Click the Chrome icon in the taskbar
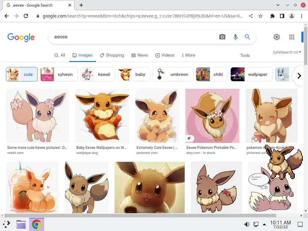Viewport: 308px width, 231px height. (x=36, y=224)
